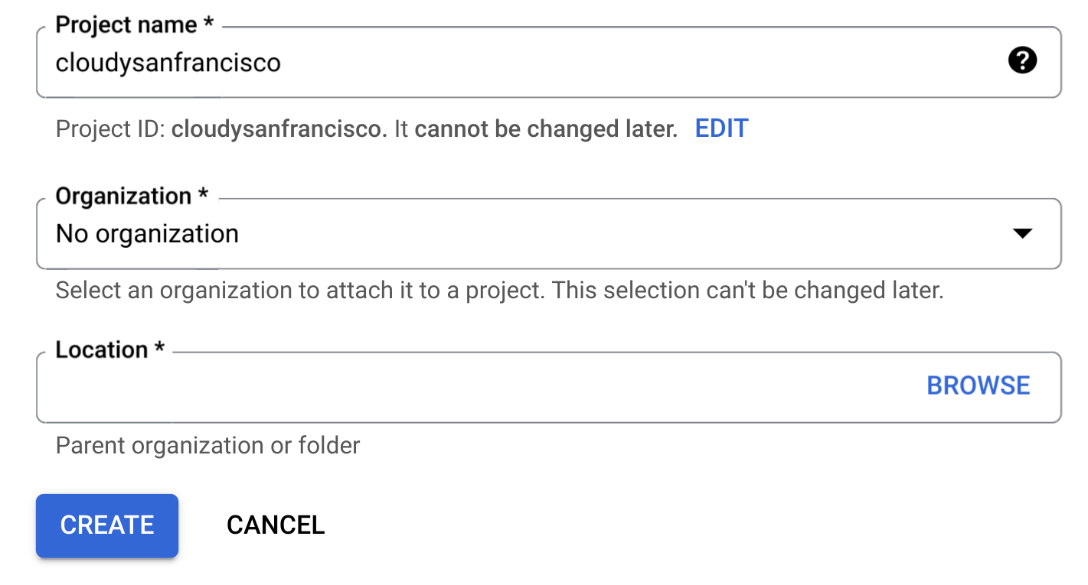Click the help icon beside Project name
The width and height of the screenshot is (1088, 585).
pyautogui.click(x=1023, y=59)
